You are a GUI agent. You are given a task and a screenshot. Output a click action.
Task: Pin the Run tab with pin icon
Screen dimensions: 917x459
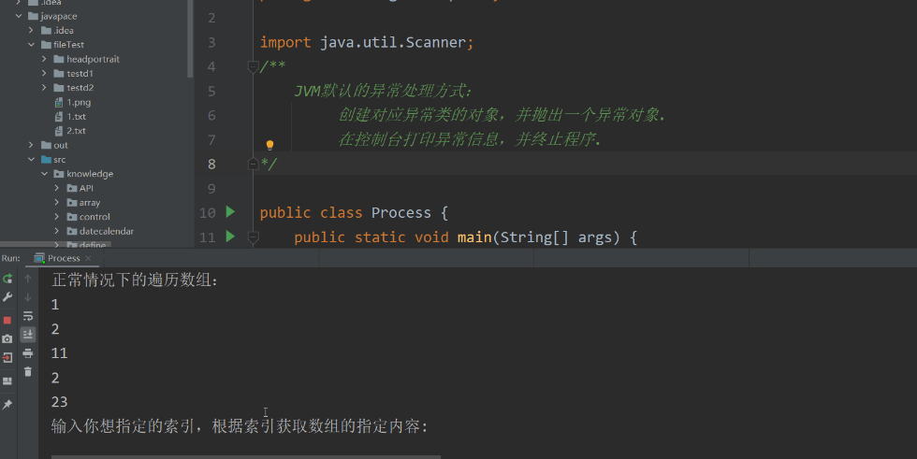coord(7,404)
